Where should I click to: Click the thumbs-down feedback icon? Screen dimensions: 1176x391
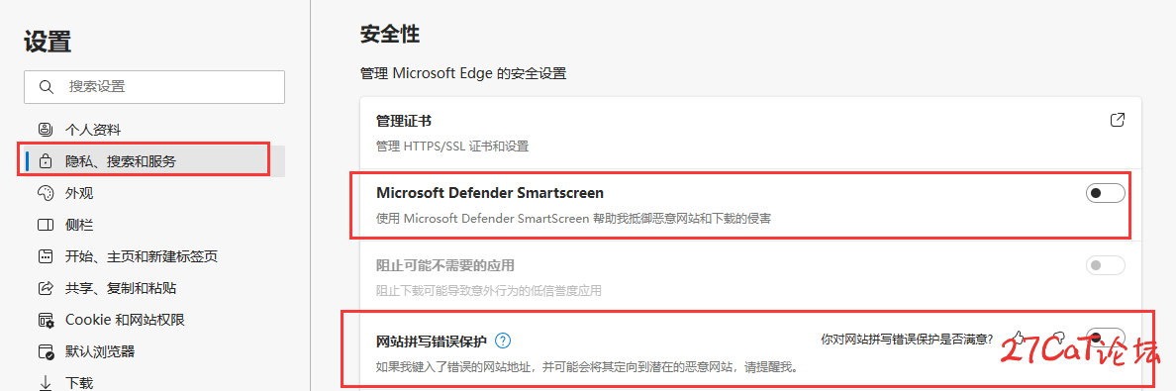[x=1057, y=338]
